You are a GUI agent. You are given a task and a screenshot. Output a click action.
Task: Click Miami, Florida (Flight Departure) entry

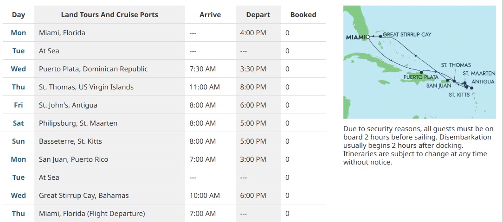point(92,213)
